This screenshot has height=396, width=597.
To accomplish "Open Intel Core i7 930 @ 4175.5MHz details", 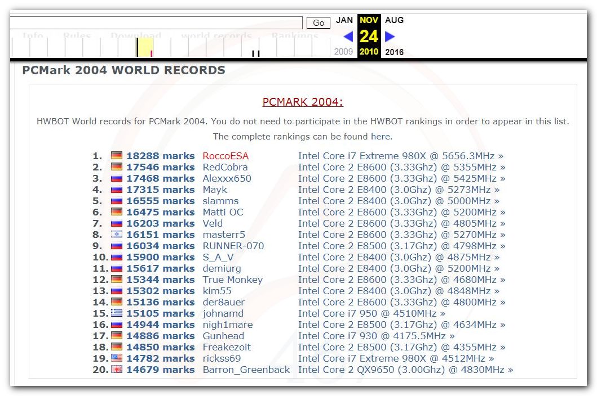I will coord(376,336).
